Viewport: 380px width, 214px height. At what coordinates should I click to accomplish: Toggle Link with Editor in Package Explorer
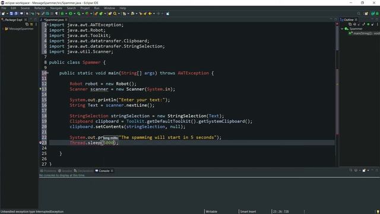click(x=31, y=24)
